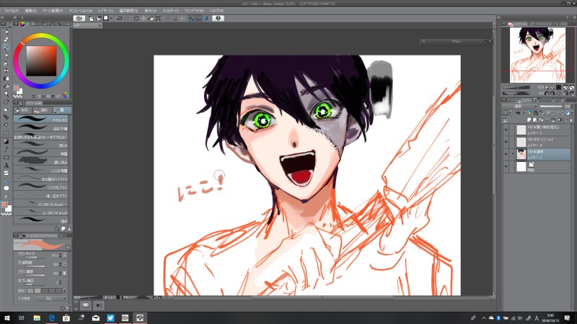This screenshot has height=324, width=577.
Task: Select the 濃い滲み brush in sub tool list
Action: [41, 161]
